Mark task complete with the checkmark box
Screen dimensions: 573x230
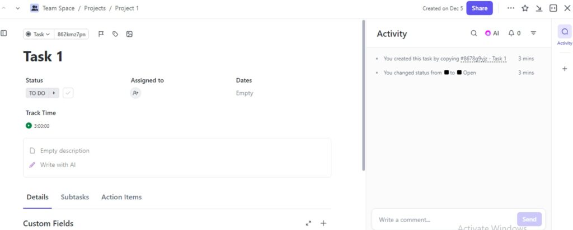[68, 93]
